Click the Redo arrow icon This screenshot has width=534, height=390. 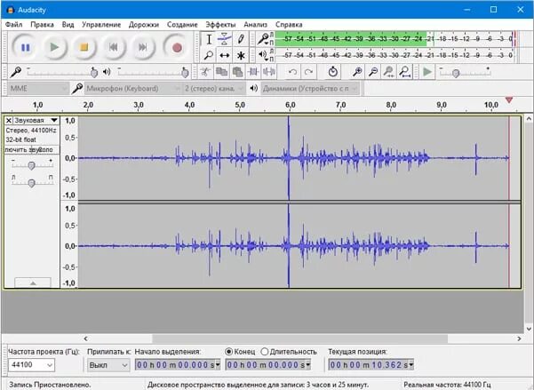click(308, 72)
